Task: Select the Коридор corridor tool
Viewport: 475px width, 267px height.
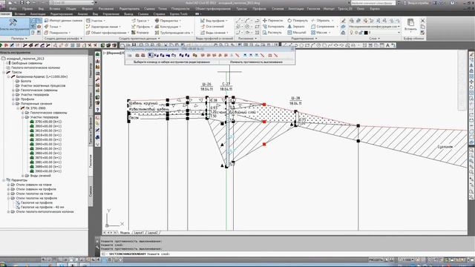Action: click(140, 33)
